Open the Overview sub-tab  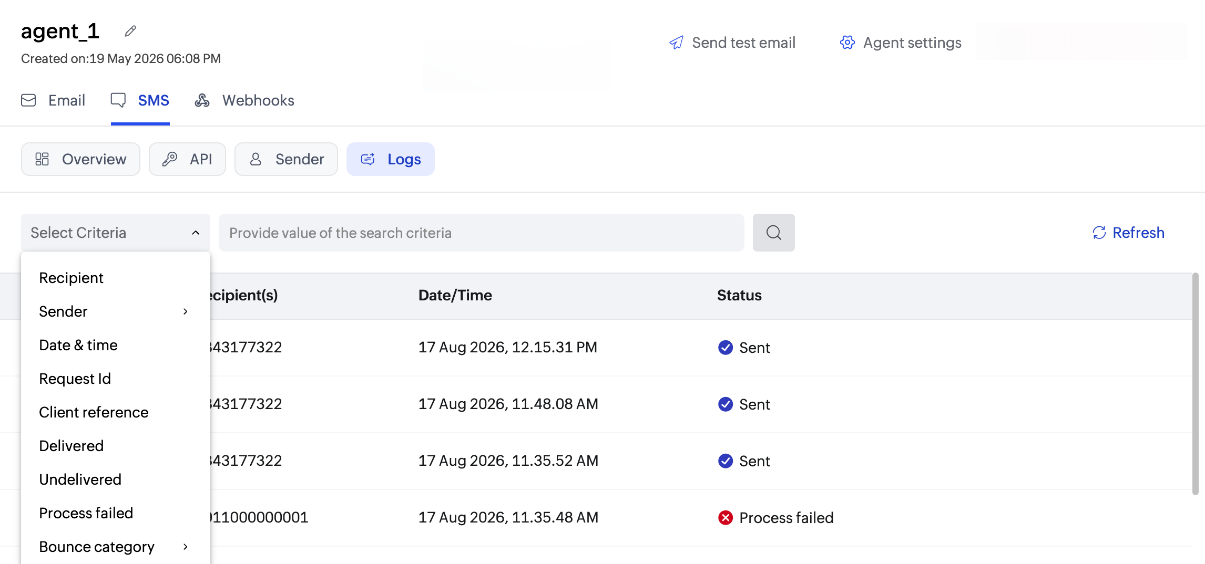tap(80, 159)
